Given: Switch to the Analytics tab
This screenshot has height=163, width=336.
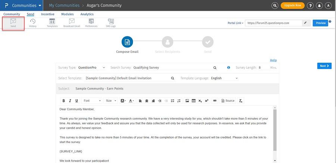Looking at the screenshot, I should pos(87,14).
